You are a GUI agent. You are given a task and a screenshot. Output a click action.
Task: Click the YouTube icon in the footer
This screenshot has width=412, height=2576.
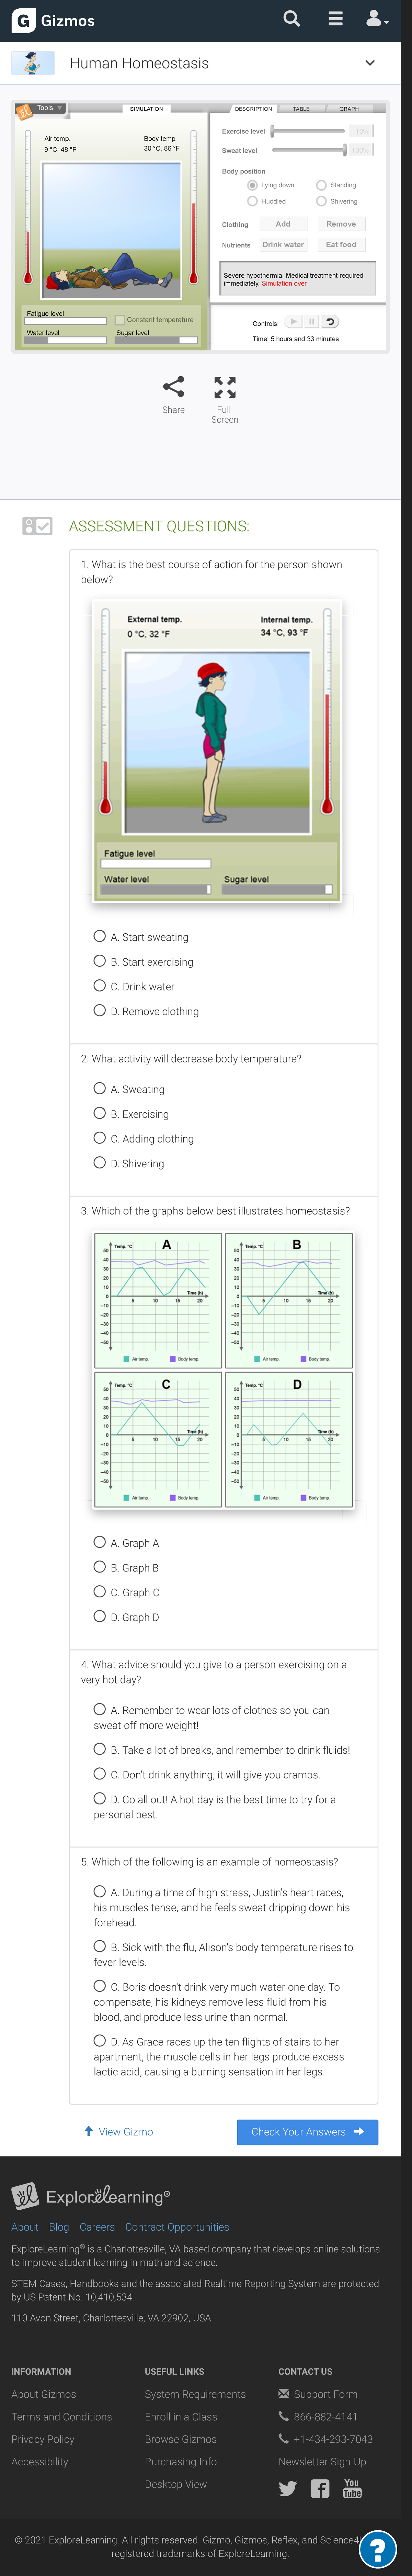[x=352, y=2488]
